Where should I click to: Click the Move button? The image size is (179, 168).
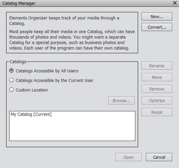coord(157,77)
